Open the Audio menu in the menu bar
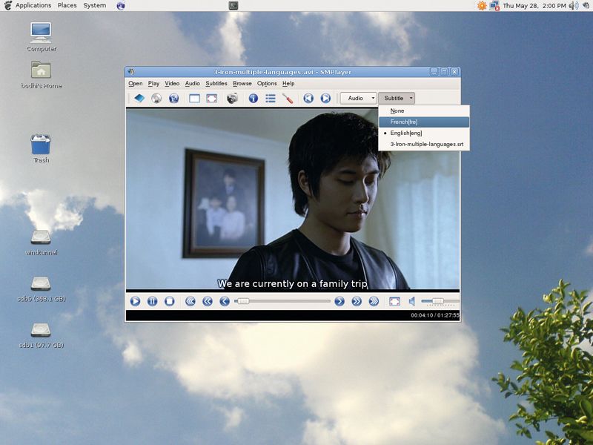The width and height of the screenshot is (593, 445). pos(193,84)
